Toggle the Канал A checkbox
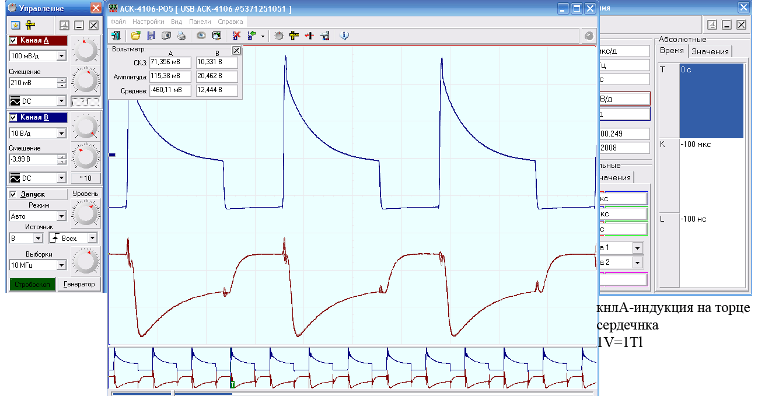758x396 pixels. pyautogui.click(x=13, y=41)
